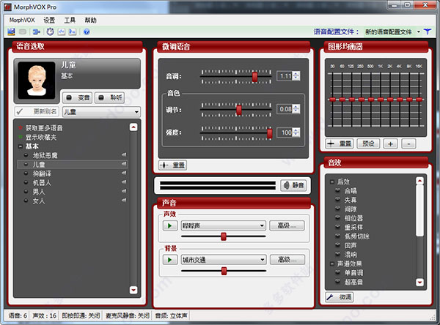
Task: Click the timbre value field 0.08
Action: coord(285,109)
